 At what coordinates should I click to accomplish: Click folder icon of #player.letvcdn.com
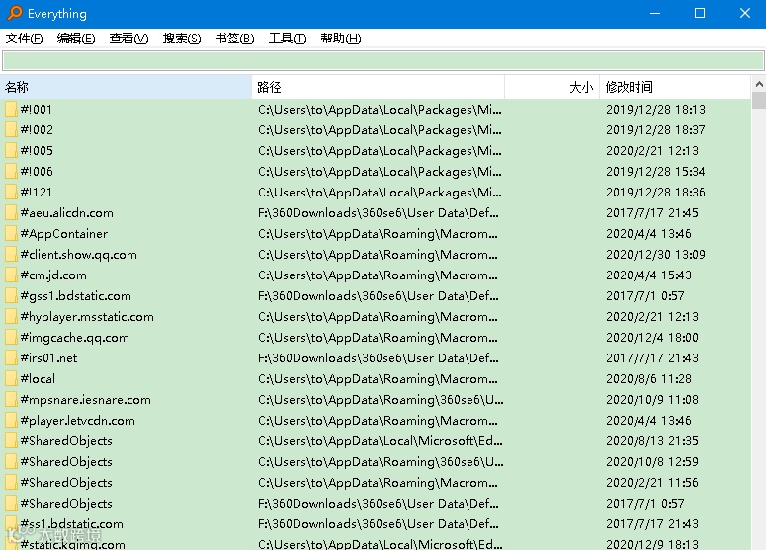tap(11, 421)
